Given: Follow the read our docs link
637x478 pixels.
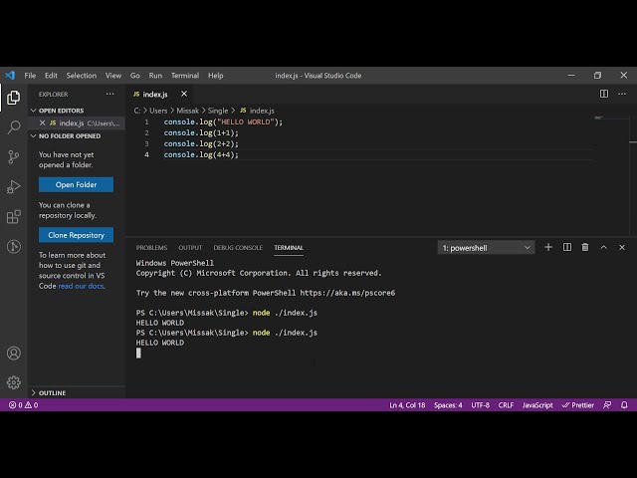Looking at the screenshot, I should coord(82,286).
